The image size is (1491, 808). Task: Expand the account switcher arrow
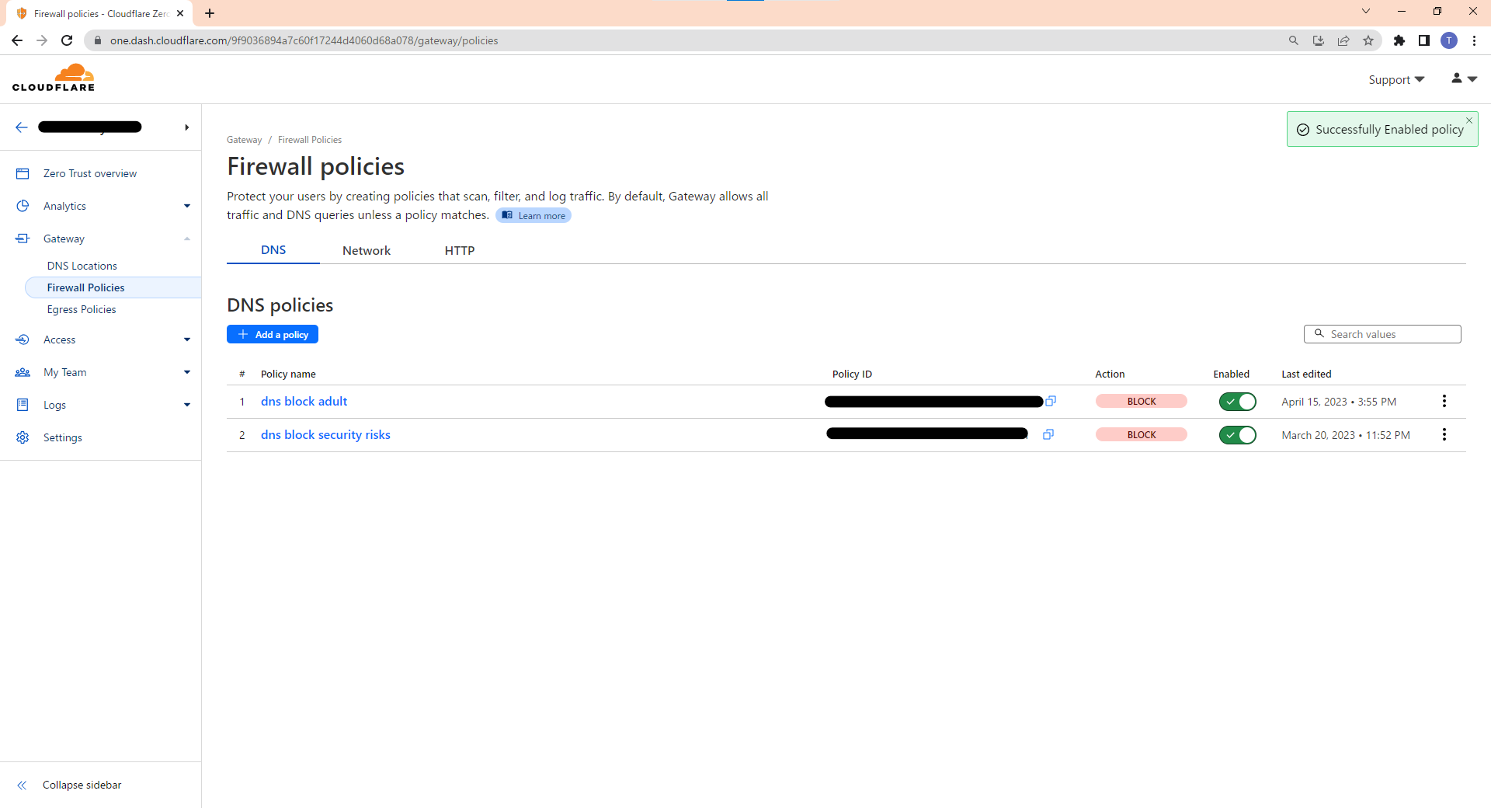click(x=186, y=127)
